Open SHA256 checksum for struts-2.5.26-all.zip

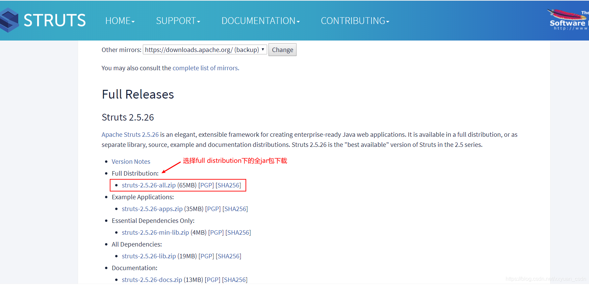(x=228, y=185)
